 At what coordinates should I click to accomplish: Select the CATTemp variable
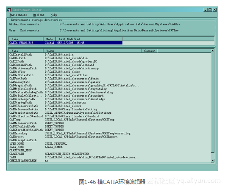(x=15, y=120)
